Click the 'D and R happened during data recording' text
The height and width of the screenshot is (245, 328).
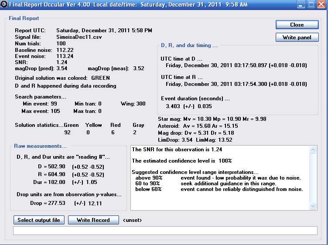[65, 86]
